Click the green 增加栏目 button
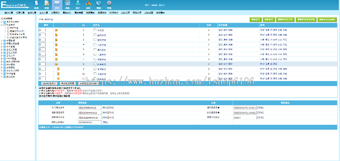Screen dimensions: 340x161 (256, 20)
